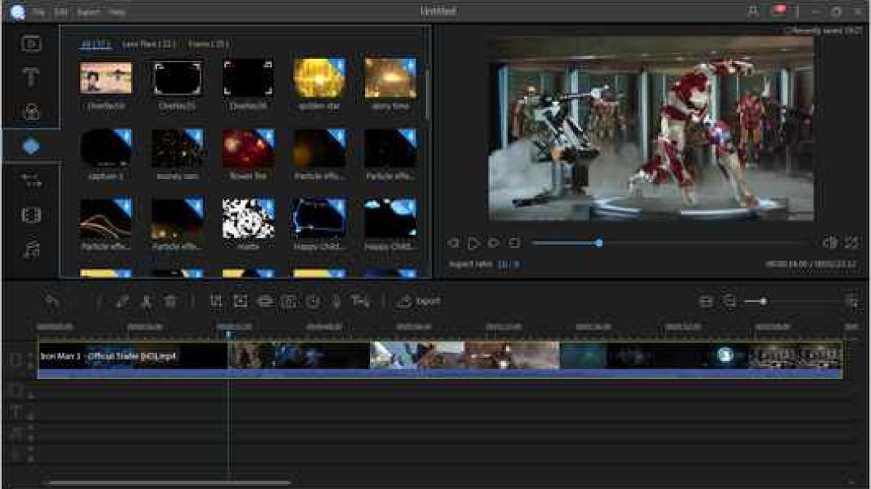This screenshot has height=489, width=871.
Task: Change the 16:9 aspect ratio setting
Action: [508, 265]
